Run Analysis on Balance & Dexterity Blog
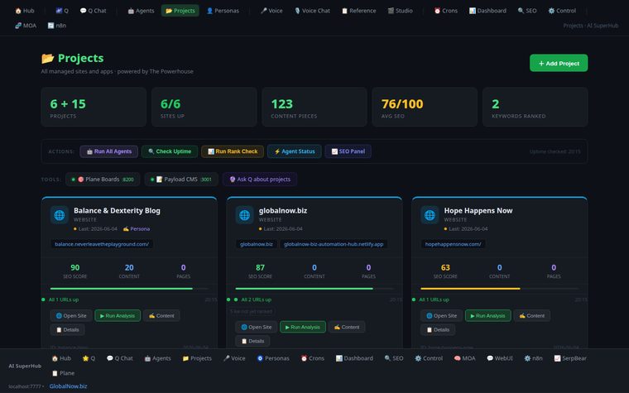 (118, 315)
